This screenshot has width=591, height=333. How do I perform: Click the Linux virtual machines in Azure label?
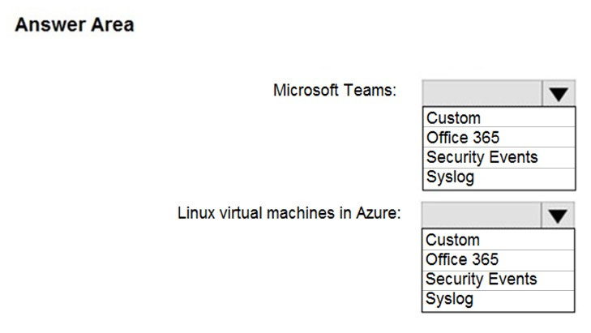[289, 213]
